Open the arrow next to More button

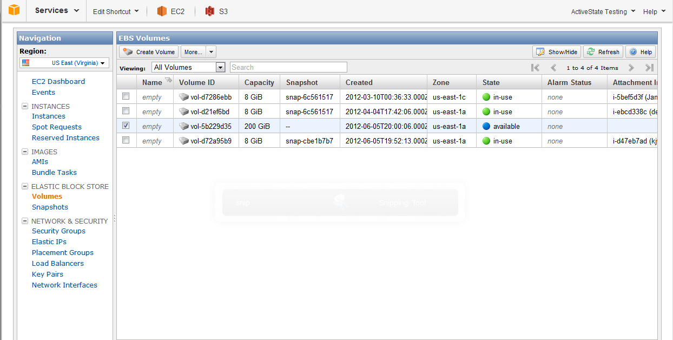point(211,52)
